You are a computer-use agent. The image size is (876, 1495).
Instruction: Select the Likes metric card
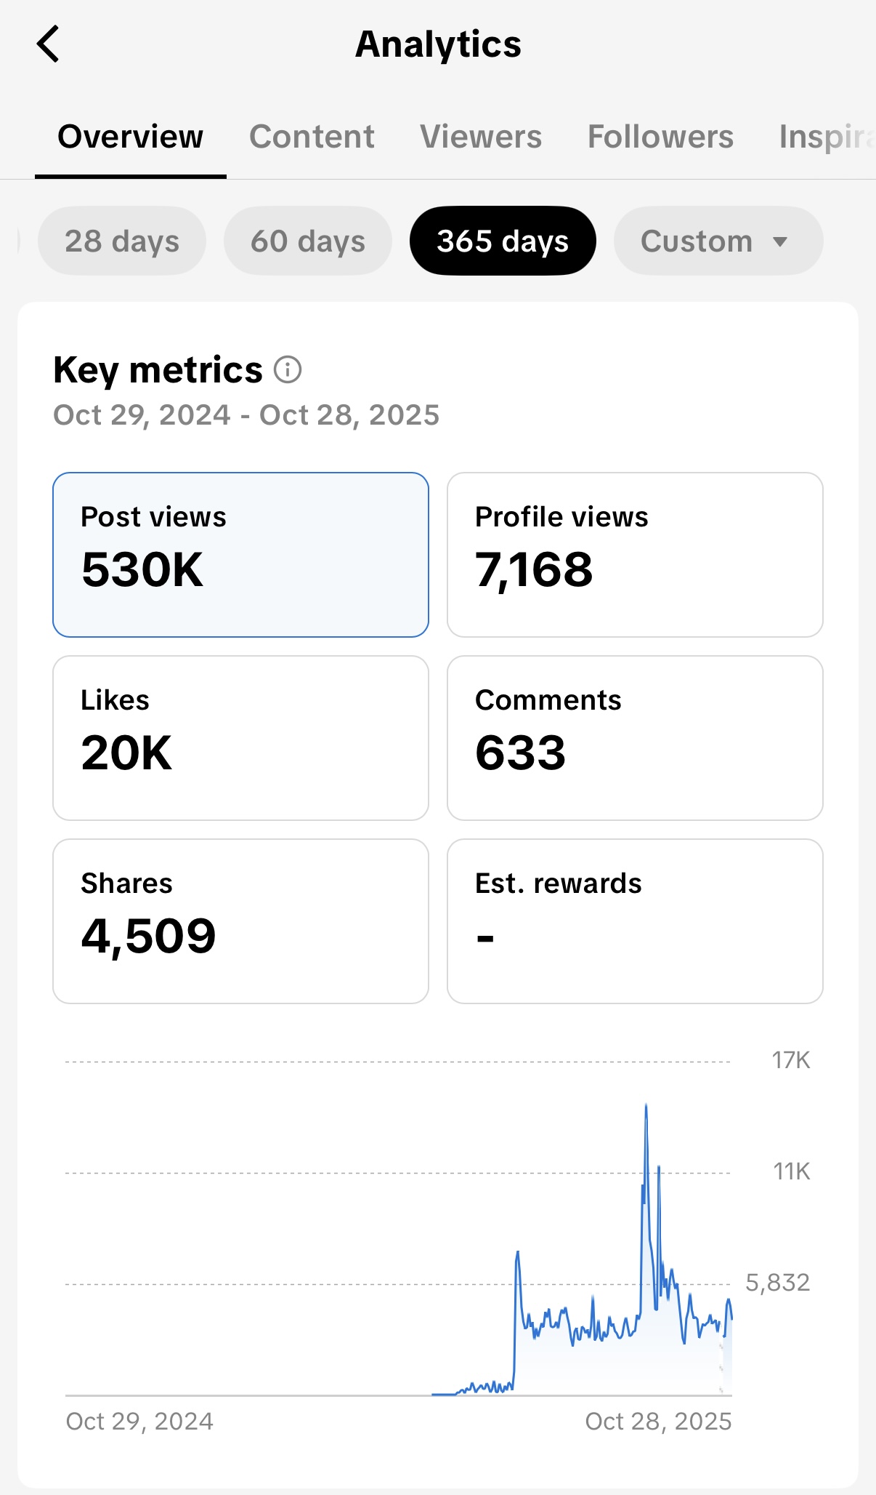tap(240, 738)
